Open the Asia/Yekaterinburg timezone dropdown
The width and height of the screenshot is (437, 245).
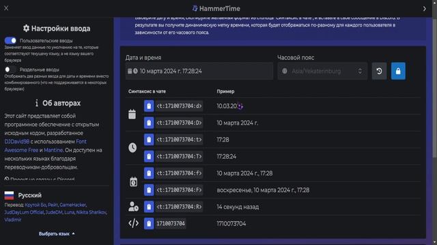point(322,71)
